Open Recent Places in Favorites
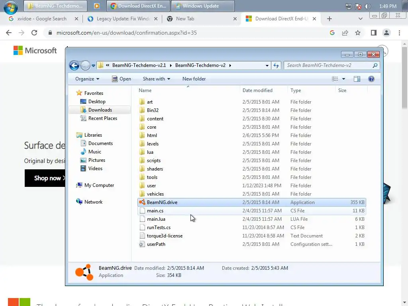This screenshot has height=306, width=408. point(102,118)
